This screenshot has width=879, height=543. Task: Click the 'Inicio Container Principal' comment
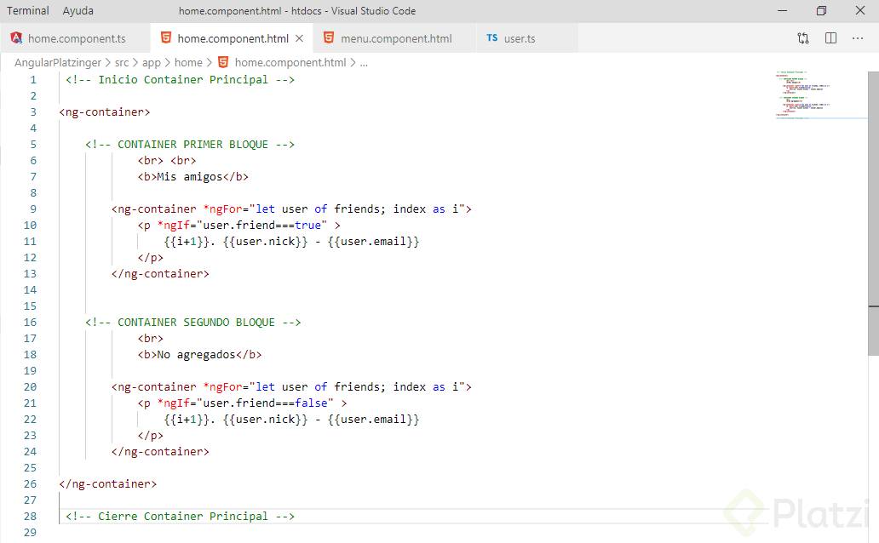point(180,79)
